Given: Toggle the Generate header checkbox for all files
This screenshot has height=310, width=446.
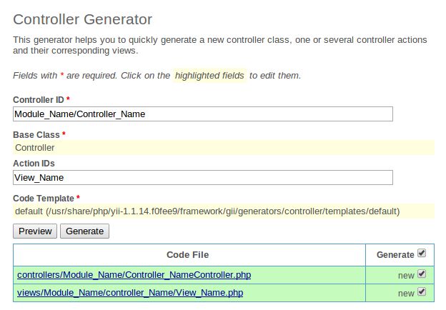Looking at the screenshot, I should [x=422, y=253].
